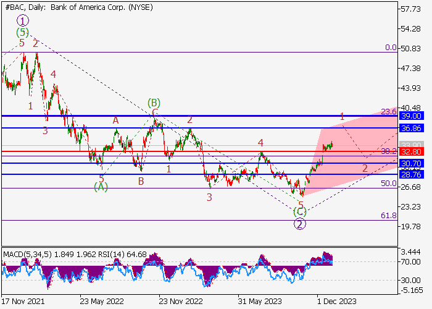432x309 pixels.
Task: Select the 38.2 Fibonacci level label
Action: (389, 151)
